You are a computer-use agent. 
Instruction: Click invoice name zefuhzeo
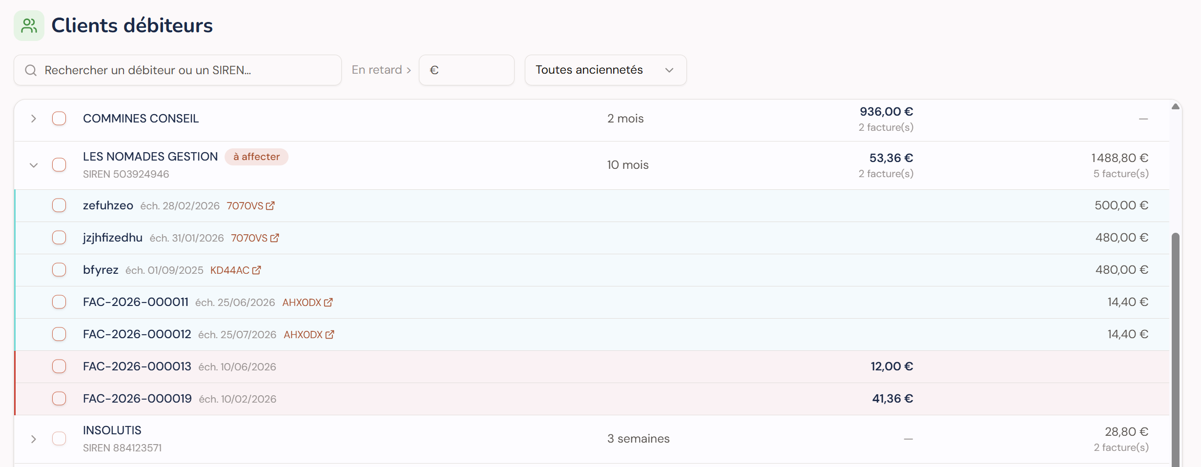[108, 205]
